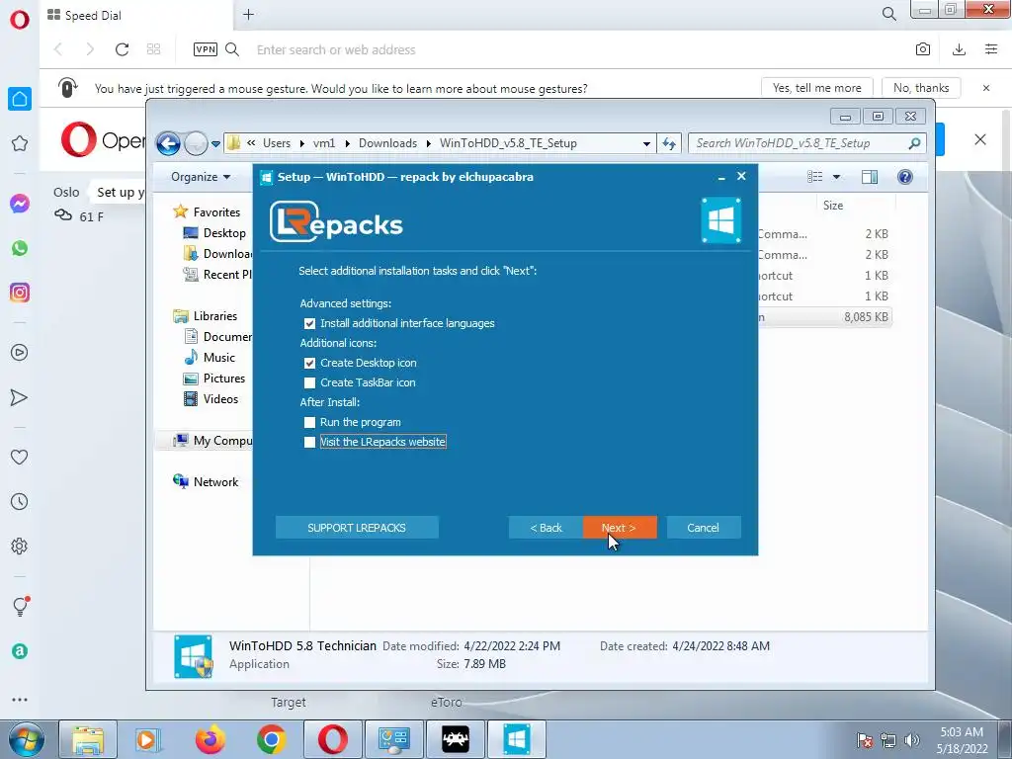
Task: Open SUPPORT LREPACKS button
Action: click(x=357, y=528)
